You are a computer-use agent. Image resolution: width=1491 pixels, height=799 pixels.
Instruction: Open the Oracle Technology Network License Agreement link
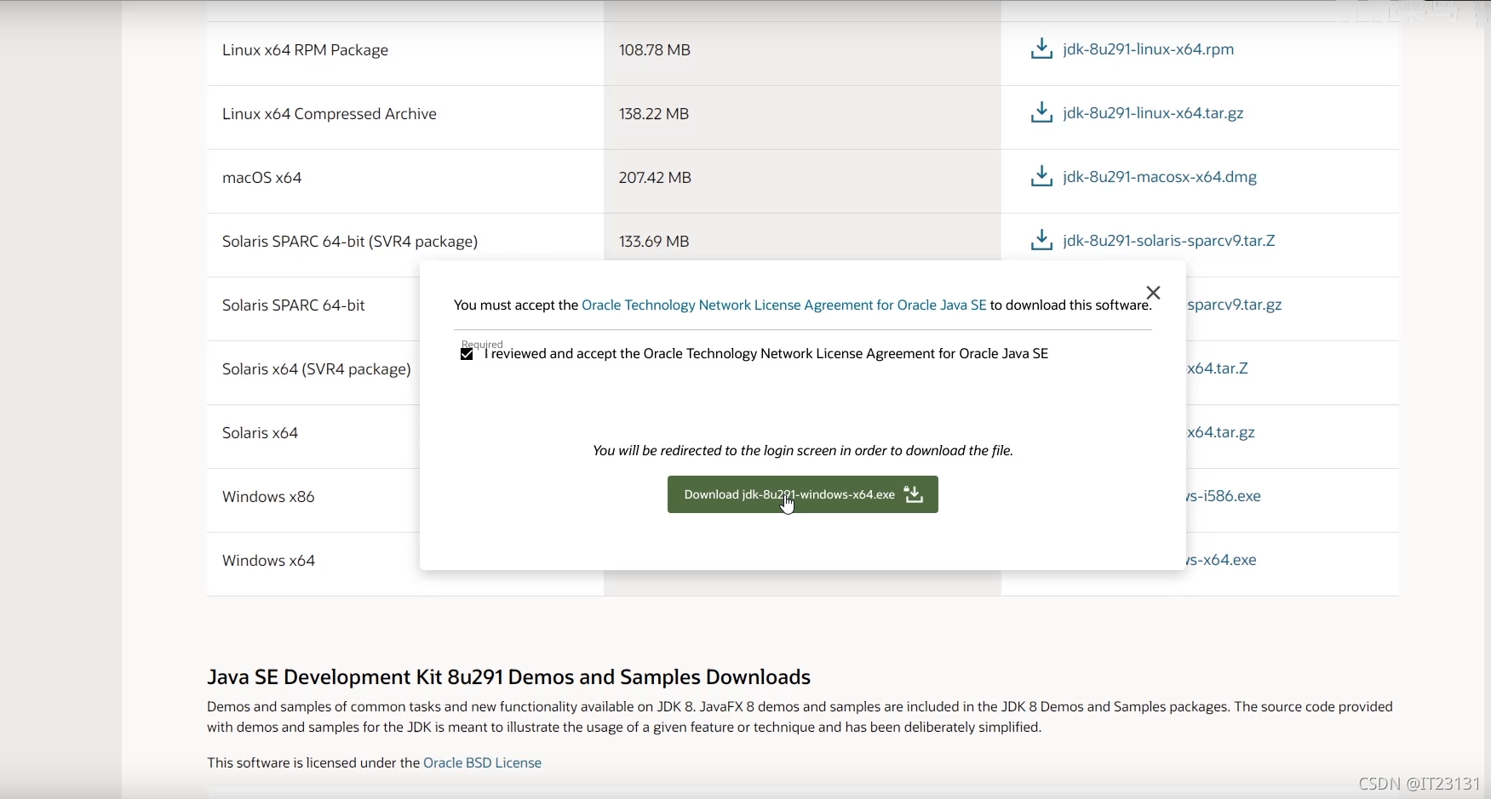[x=783, y=305]
